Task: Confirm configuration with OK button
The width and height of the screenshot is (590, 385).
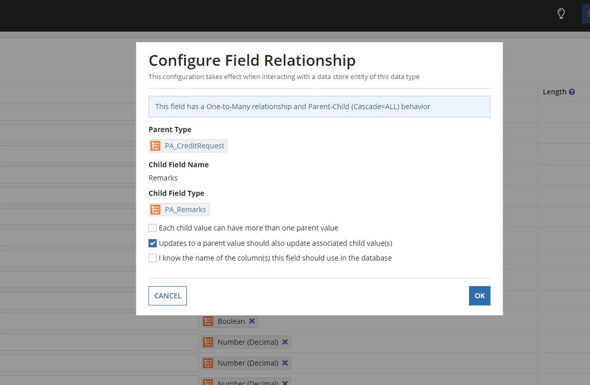Action: (x=479, y=296)
